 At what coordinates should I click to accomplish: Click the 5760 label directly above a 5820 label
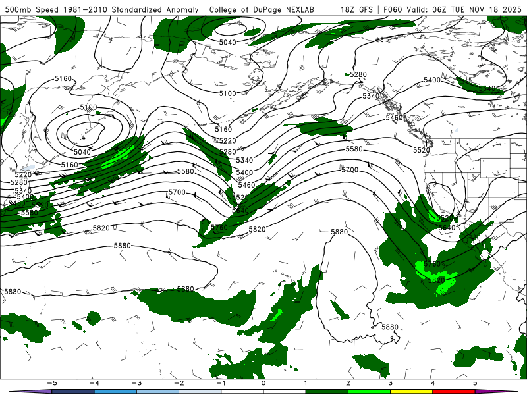[x=432, y=264]
